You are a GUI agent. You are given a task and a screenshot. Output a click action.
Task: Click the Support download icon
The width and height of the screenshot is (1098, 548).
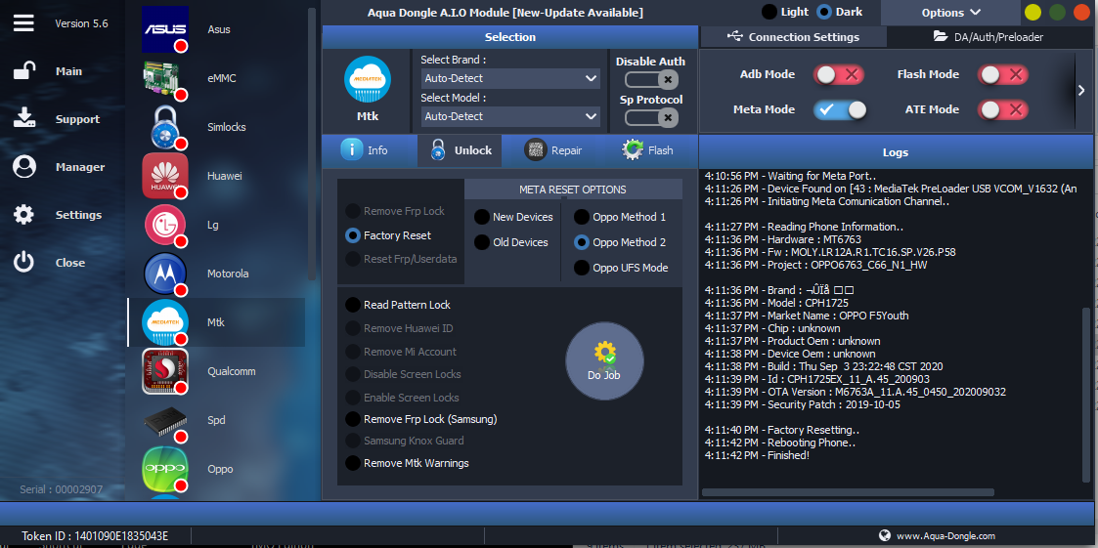pos(23,119)
